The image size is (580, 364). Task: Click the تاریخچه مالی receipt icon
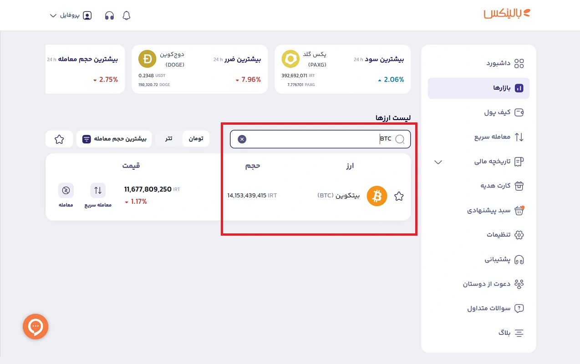click(x=519, y=162)
